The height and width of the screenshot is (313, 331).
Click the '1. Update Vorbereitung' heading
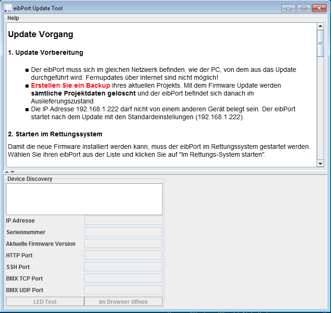(45, 52)
